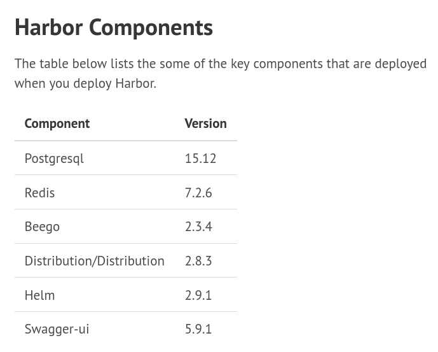Select the Distribution/Distribution component cell

click(94, 261)
